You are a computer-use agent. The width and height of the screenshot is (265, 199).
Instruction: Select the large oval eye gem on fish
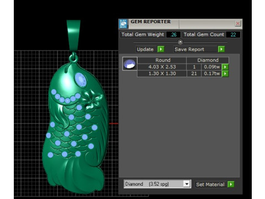pos(81,80)
